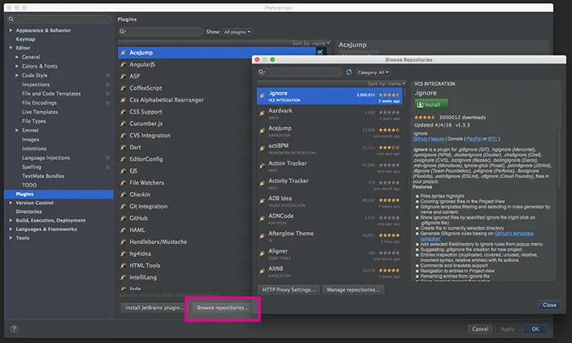Click the GitHub plugin icon in Preferences

pos(123,218)
